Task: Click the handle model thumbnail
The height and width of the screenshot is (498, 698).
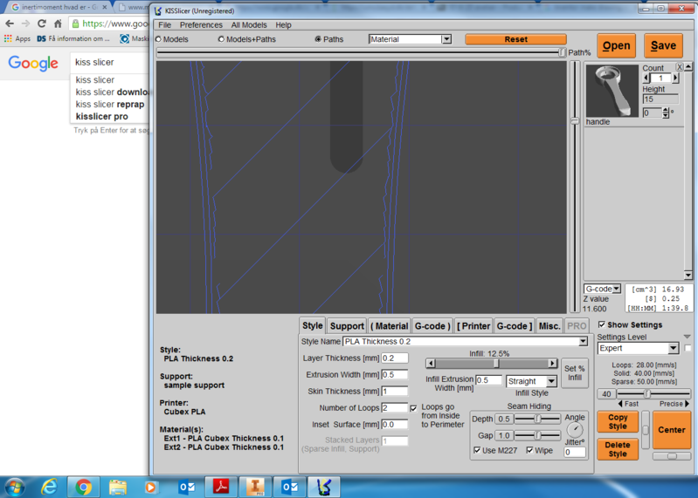Action: click(612, 91)
